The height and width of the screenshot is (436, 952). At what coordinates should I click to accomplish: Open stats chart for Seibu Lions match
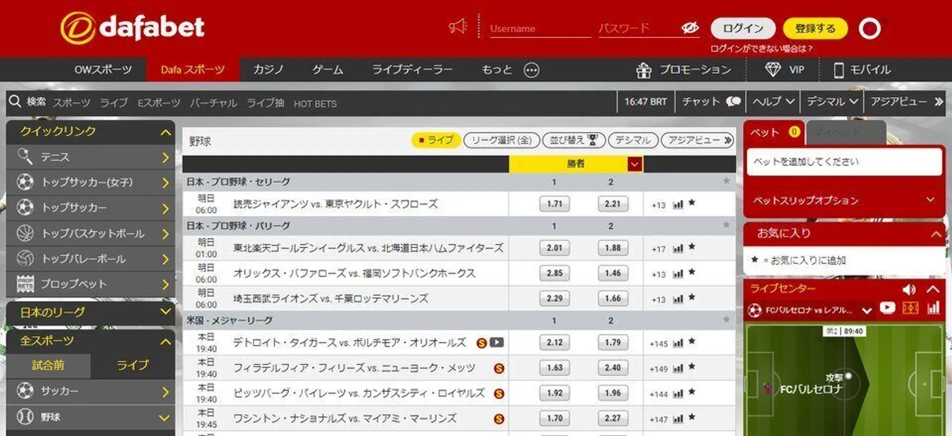tap(678, 299)
